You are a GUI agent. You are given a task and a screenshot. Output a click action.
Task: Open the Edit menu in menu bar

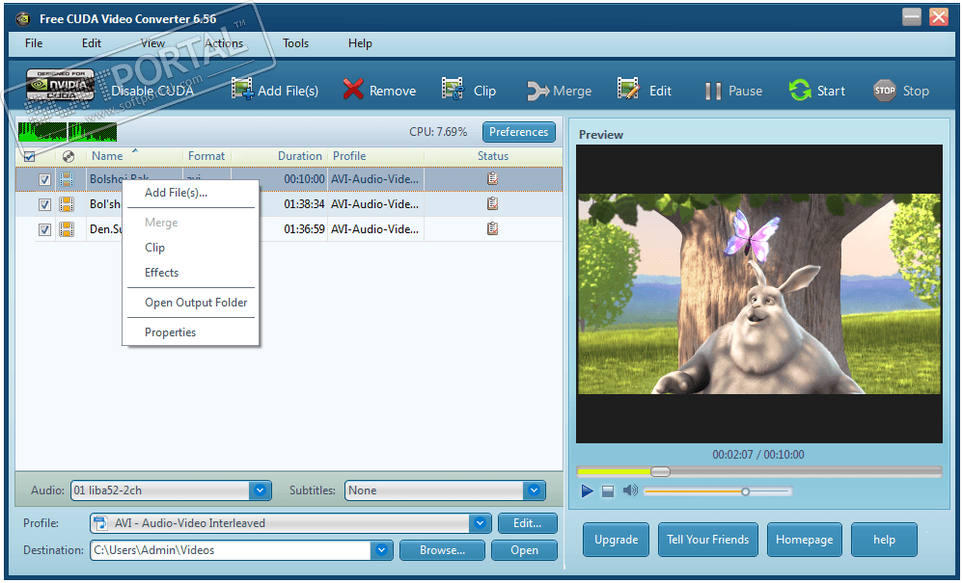click(92, 43)
